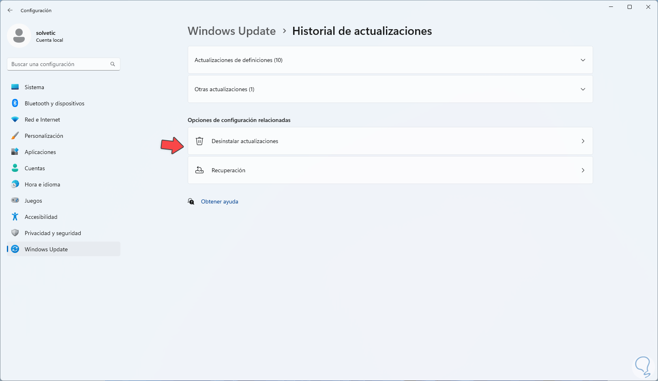Click the Cuentas person icon
The height and width of the screenshot is (381, 658).
[x=15, y=168]
